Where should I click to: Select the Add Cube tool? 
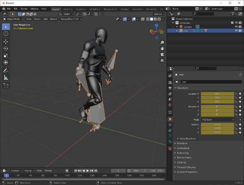click(6, 86)
